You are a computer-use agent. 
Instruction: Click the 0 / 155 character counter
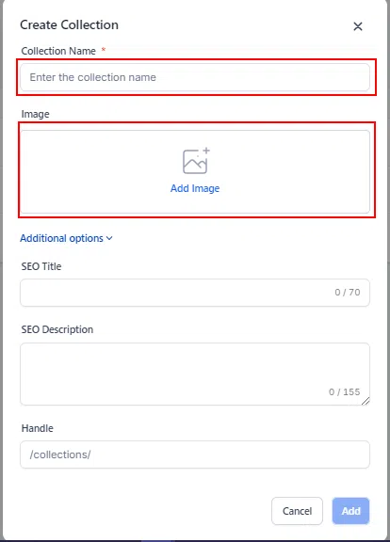pos(345,391)
